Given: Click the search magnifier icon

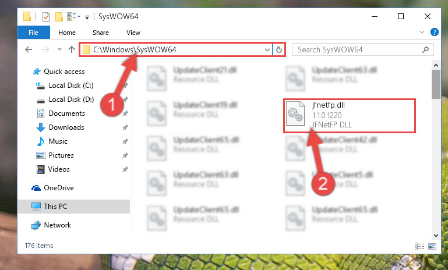Looking at the screenshot, I should (x=425, y=50).
